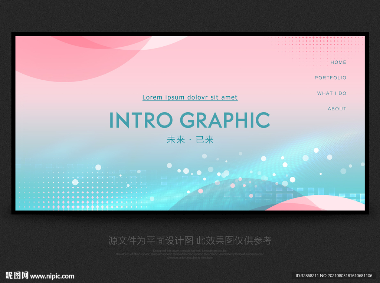This screenshot has height=283, width=380.
Task: Click the '源文件为平面设计图 此效果图仅供参考' caption
Action: [x=190, y=240]
